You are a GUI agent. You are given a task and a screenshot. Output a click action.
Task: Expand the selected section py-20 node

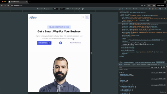[122, 23]
